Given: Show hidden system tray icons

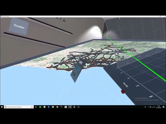Looking at the screenshot, I should [x=148, y=107].
